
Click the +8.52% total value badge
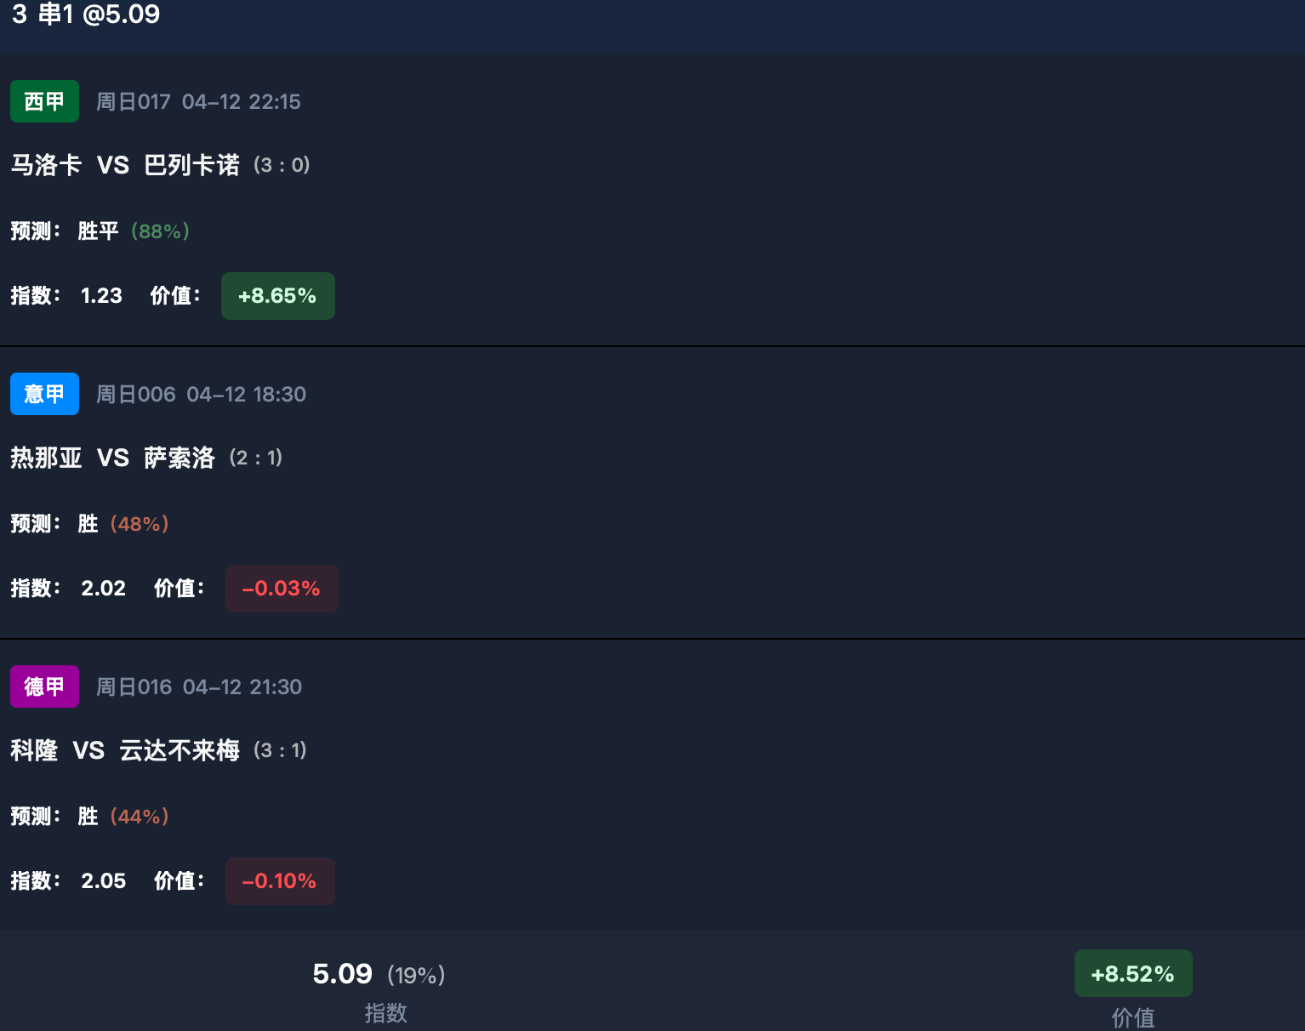click(x=1132, y=973)
